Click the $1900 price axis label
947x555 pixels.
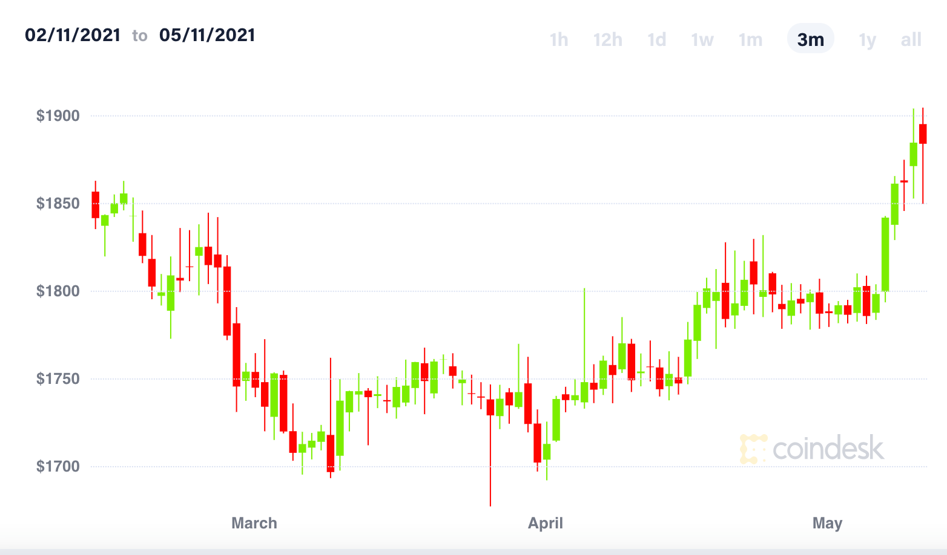point(58,115)
